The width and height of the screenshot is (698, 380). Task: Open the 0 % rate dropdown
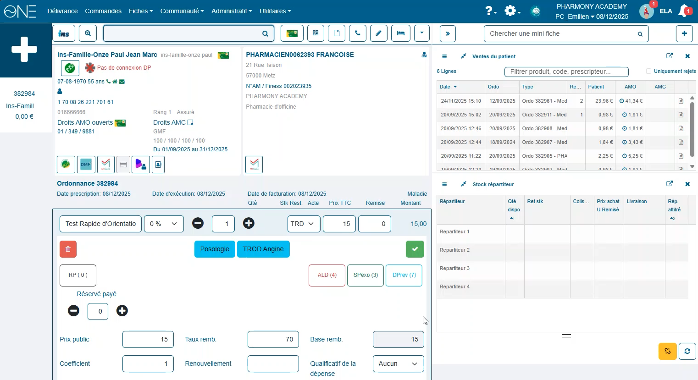click(x=164, y=224)
